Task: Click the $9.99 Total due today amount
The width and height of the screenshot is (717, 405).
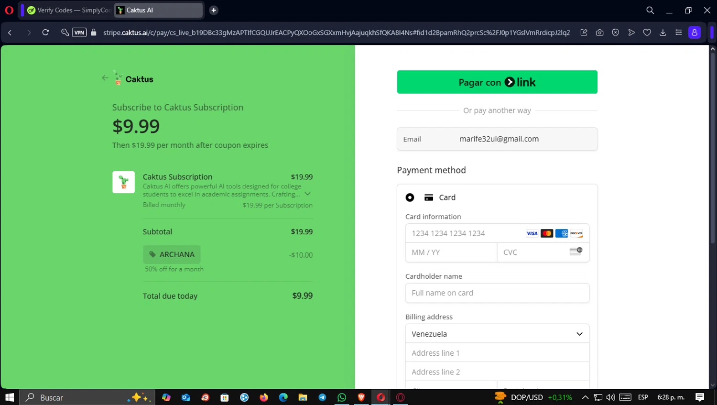Action: pos(303,296)
